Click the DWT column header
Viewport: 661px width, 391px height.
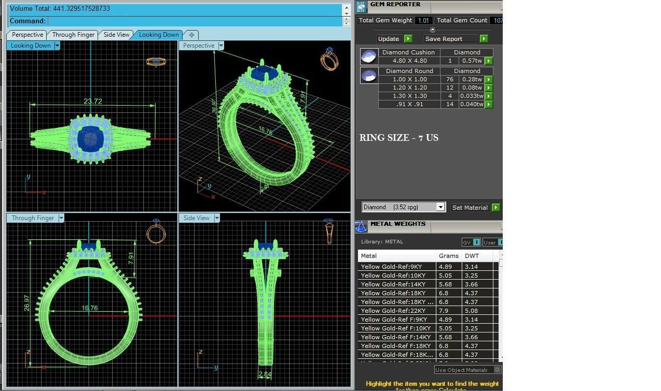pyautogui.click(x=478, y=256)
